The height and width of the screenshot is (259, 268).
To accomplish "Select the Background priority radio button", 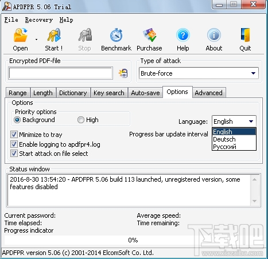I will pos(17,120).
